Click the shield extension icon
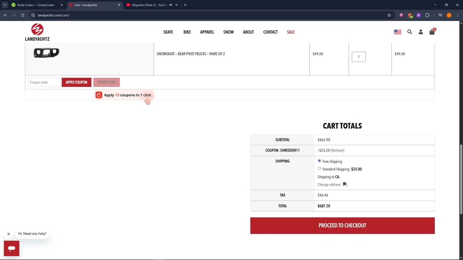 click(x=401, y=15)
